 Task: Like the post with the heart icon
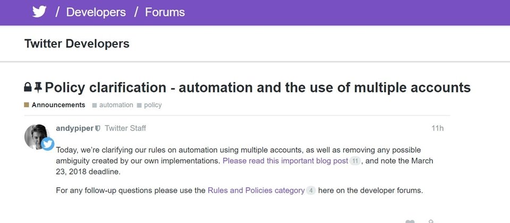410,222
